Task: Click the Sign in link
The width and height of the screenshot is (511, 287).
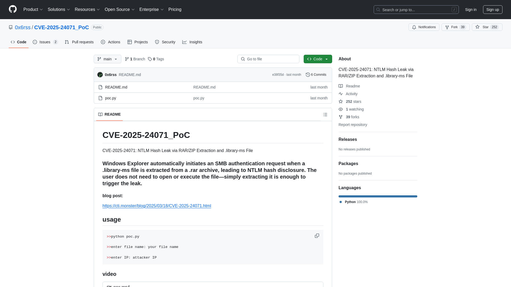Action: coord(471,10)
